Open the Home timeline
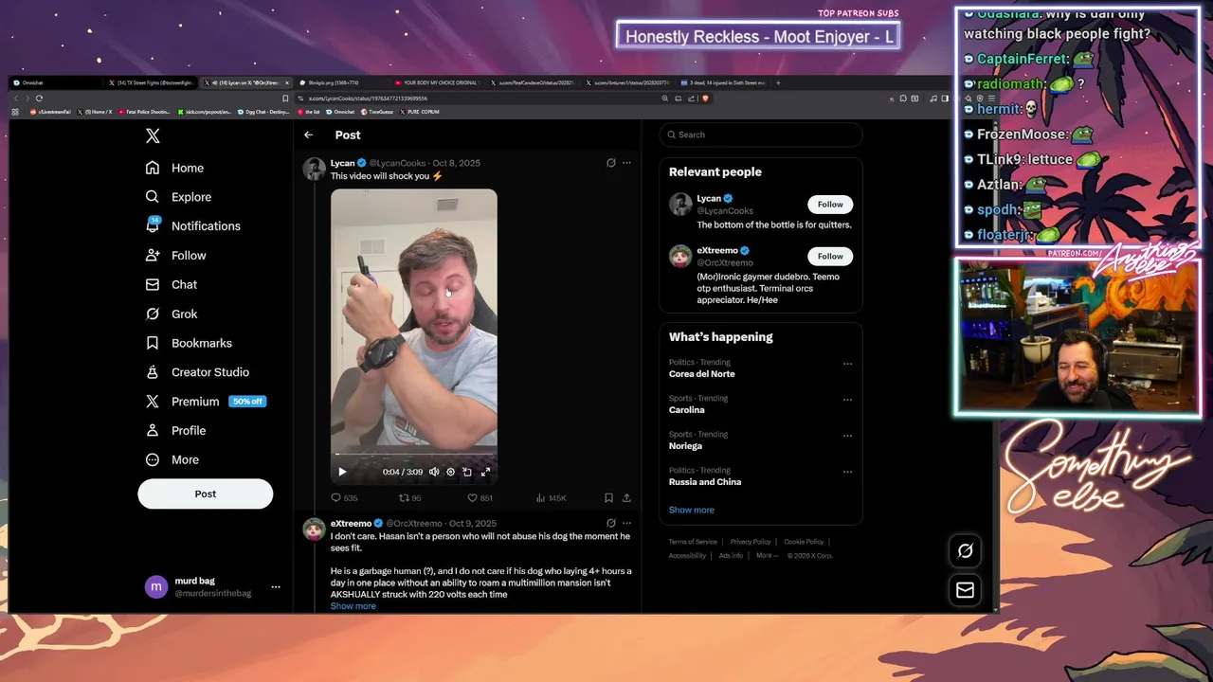1213x682 pixels. 175,168
